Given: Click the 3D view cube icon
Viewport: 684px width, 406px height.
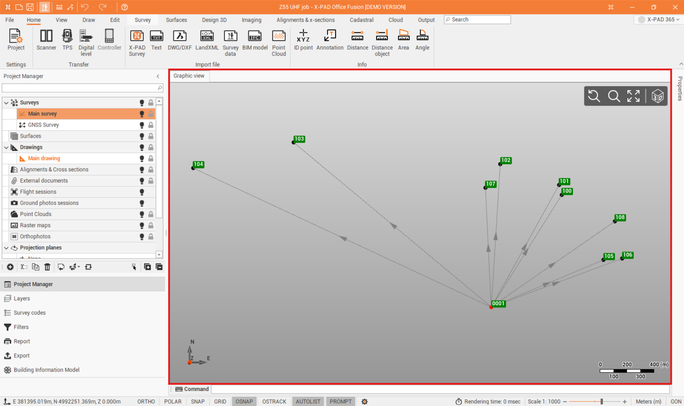Looking at the screenshot, I should pos(657,96).
